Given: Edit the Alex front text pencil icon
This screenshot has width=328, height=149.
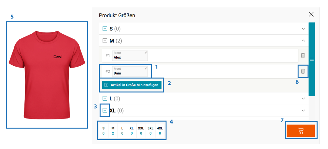Looking at the screenshot, I should [x=146, y=52].
